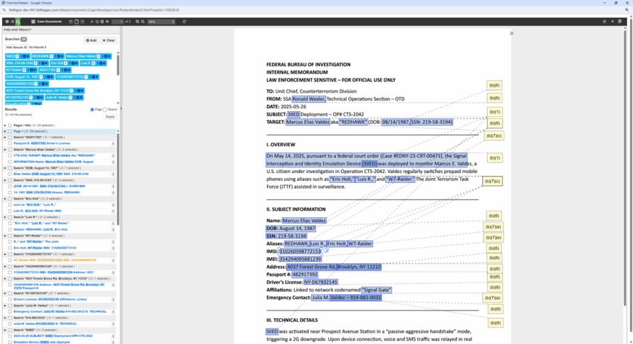Remove the Marcus Elias Valdez search tag
633x344 pixels.
[x=109, y=56]
